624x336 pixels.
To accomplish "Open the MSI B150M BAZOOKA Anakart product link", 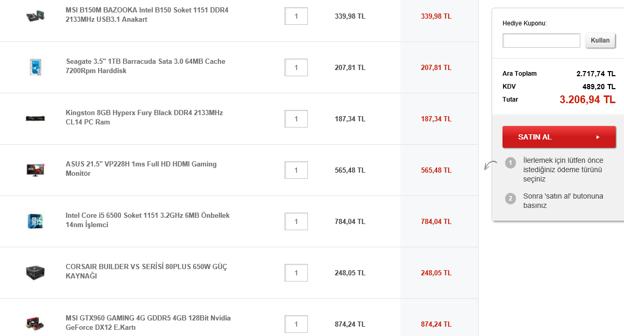I will point(147,15).
